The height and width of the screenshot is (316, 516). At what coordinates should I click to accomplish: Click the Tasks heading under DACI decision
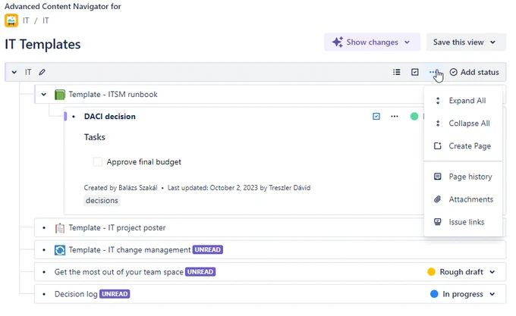[x=94, y=137]
